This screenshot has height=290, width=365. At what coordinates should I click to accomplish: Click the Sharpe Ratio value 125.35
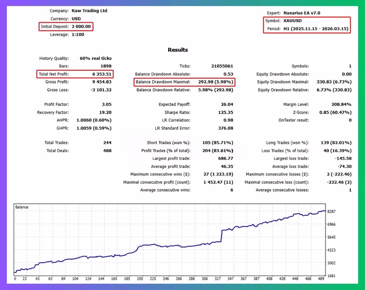[226, 112]
